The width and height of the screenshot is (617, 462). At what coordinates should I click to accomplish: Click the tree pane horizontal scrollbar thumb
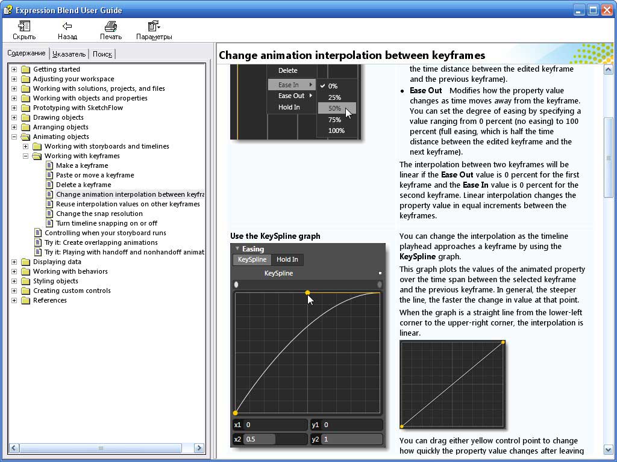coord(101,448)
